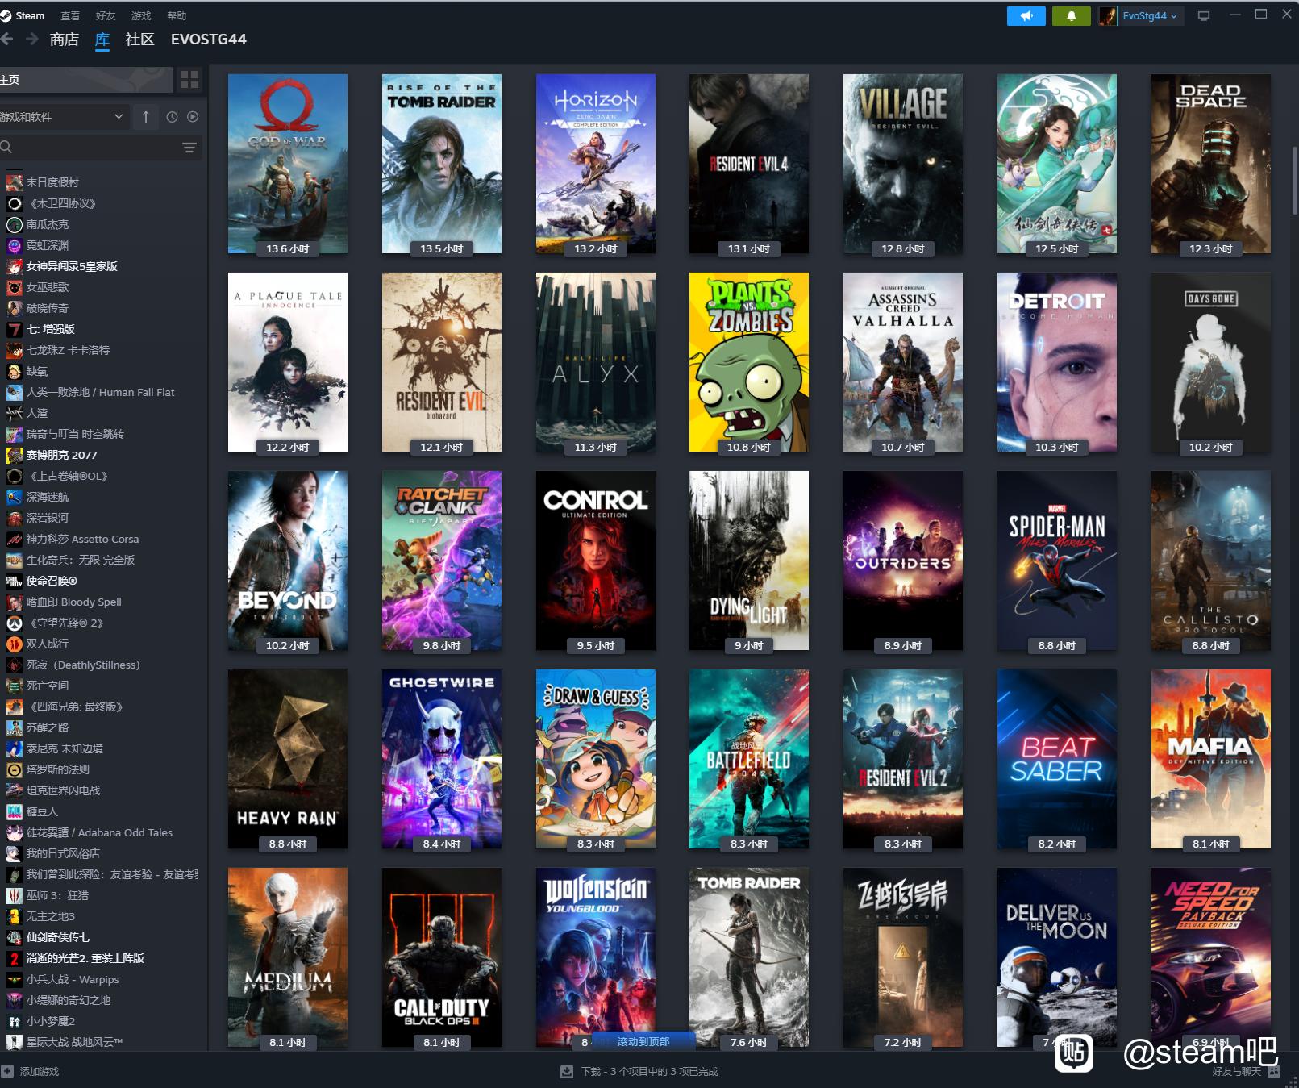Go back with the left arrow
Image resolution: width=1299 pixels, height=1088 pixels.
click(6, 39)
